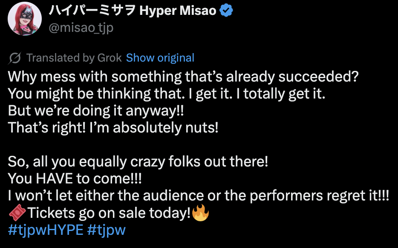The height and width of the screenshot is (248, 398).
Task: Click the 'I'm absolutely nuts!' line
Action: pyautogui.click(x=113, y=128)
